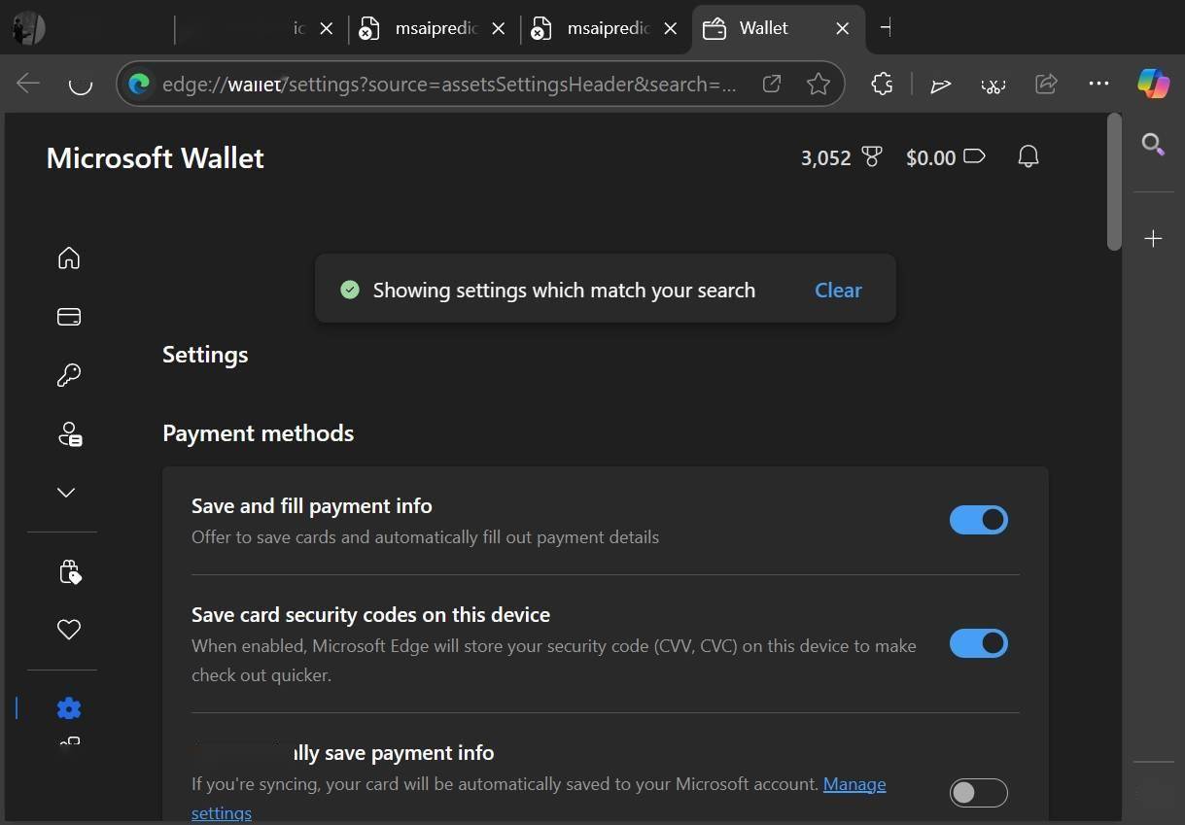Click the edge://wallet address bar
The width and height of the screenshot is (1185, 825).
[x=449, y=84]
